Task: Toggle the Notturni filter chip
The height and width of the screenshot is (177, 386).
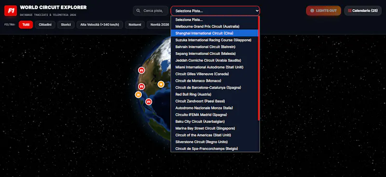Action: pos(135,25)
